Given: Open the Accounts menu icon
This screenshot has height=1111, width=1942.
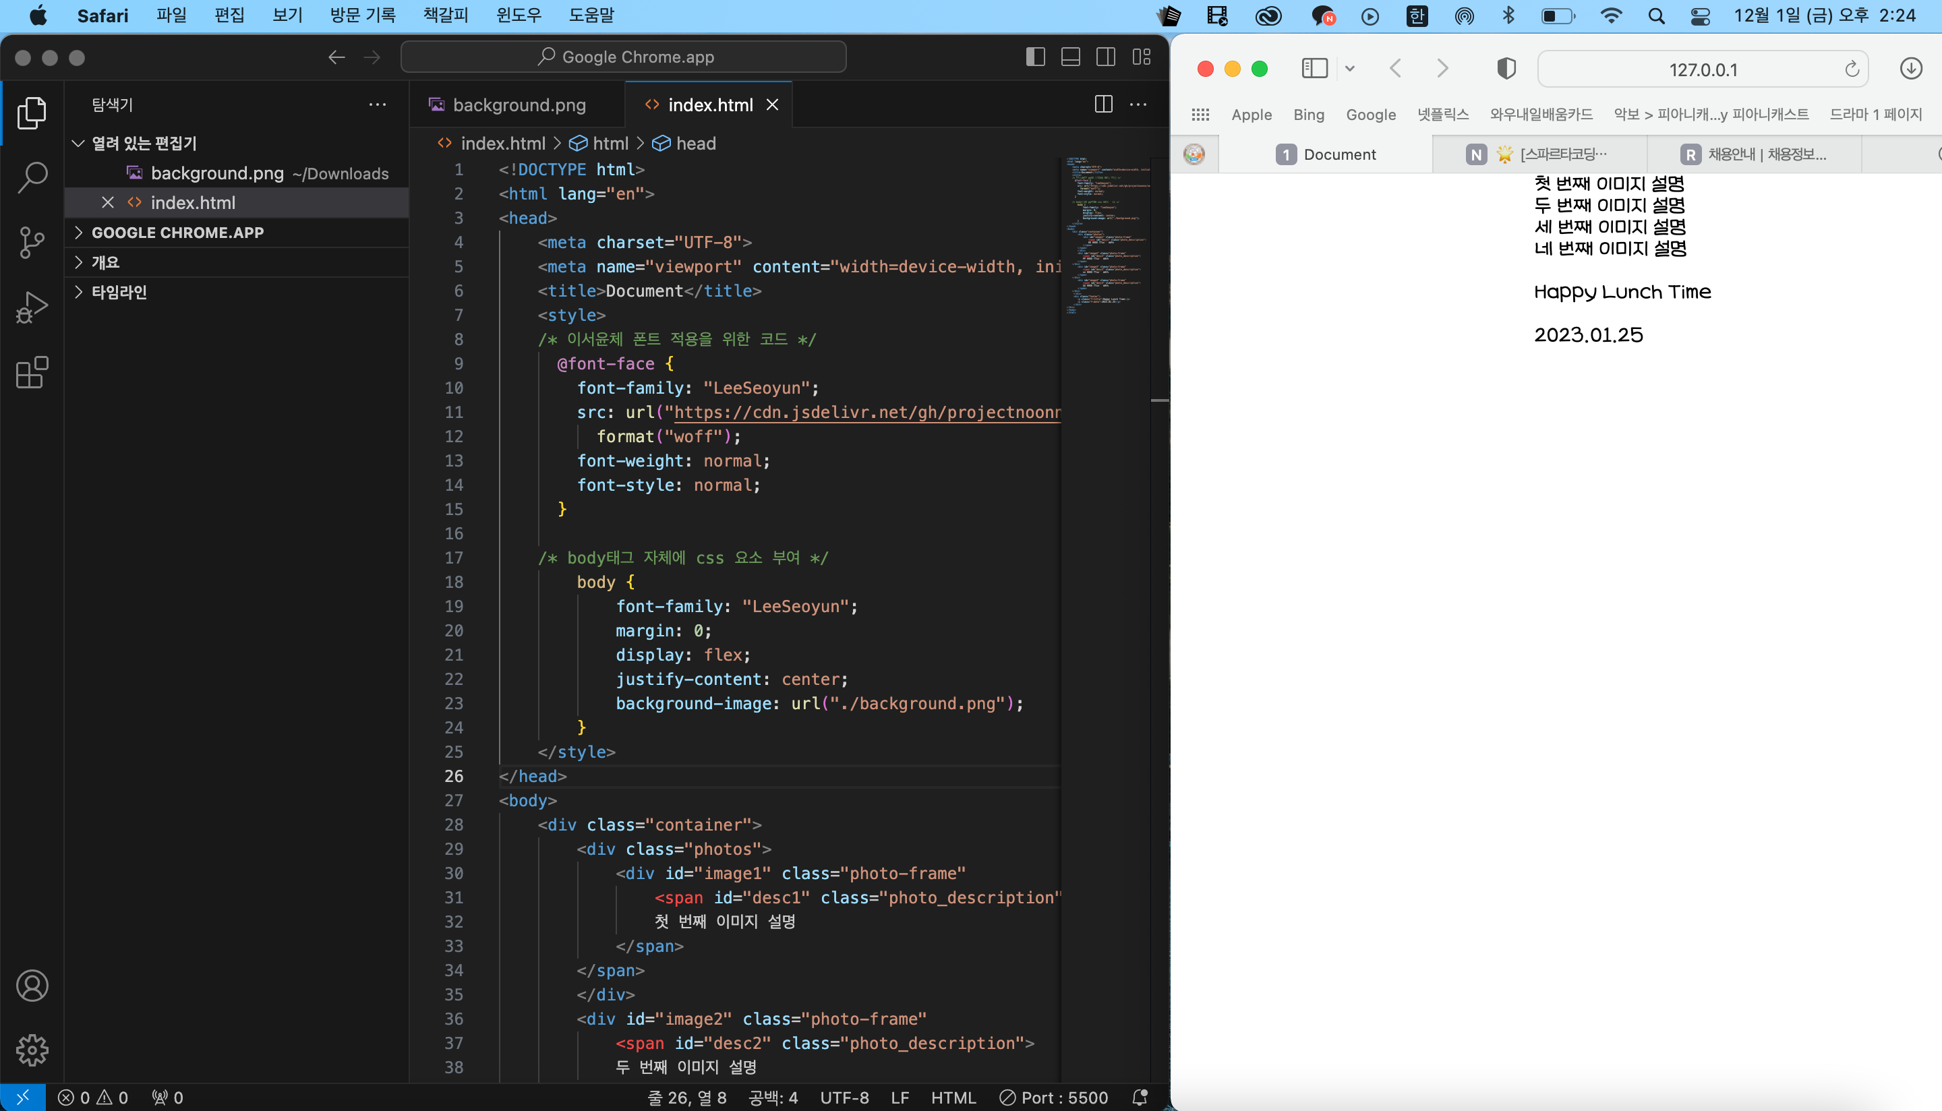Looking at the screenshot, I should [32, 986].
